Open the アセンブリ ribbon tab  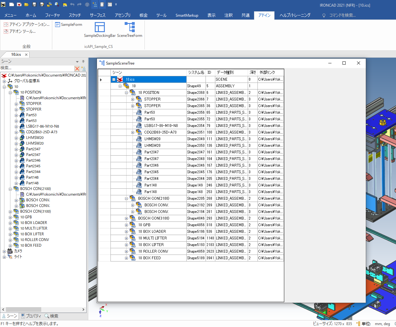pyautogui.click(x=122, y=15)
